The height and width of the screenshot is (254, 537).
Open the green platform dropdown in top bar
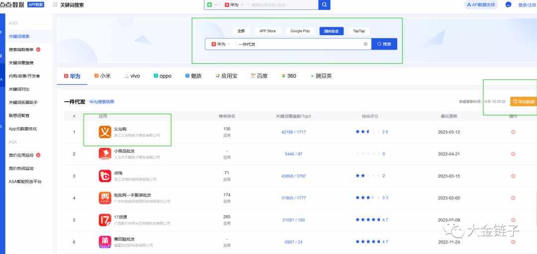pyautogui.click(x=212, y=5)
